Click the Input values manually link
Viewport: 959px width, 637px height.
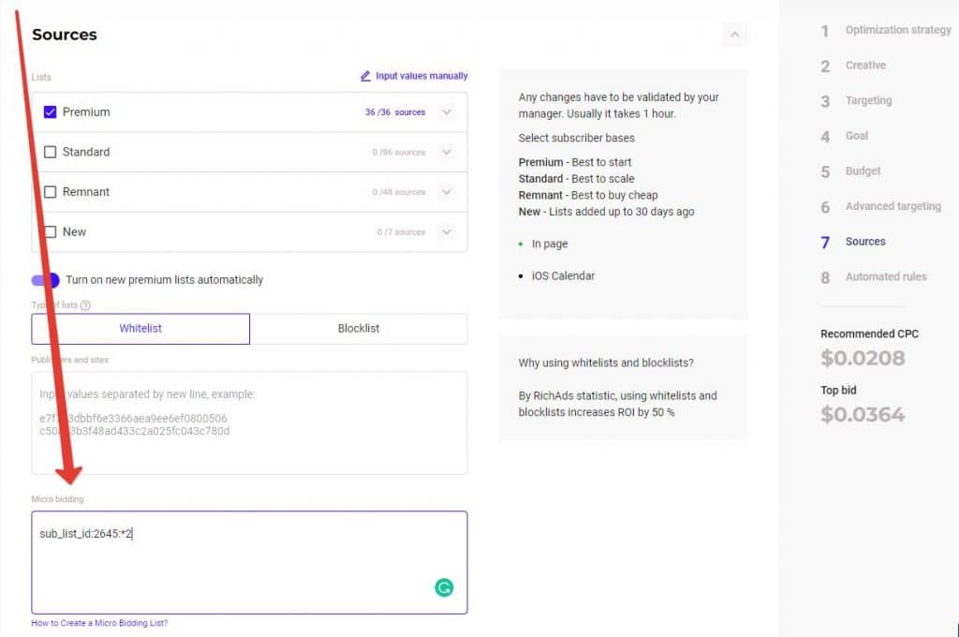click(x=421, y=76)
